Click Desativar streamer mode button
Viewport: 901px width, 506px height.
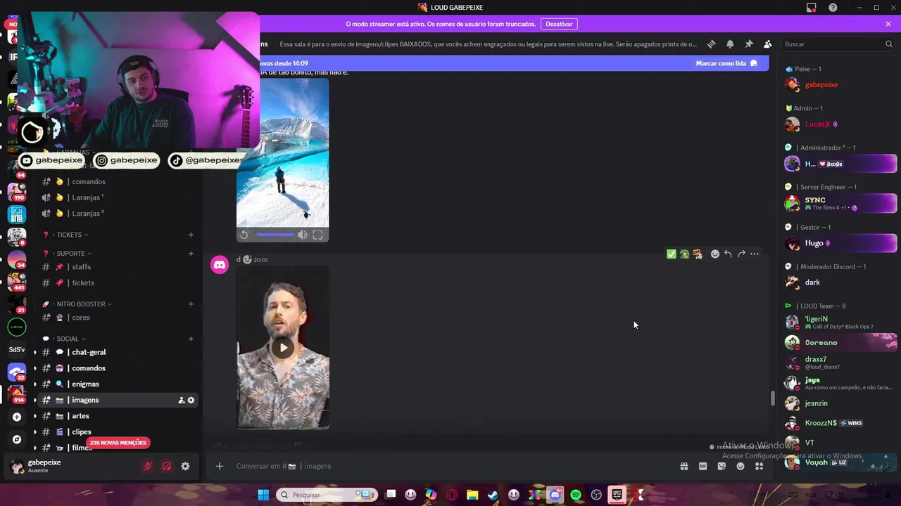coord(559,24)
